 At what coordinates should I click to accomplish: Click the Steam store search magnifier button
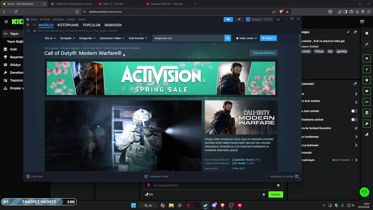pos(228,38)
